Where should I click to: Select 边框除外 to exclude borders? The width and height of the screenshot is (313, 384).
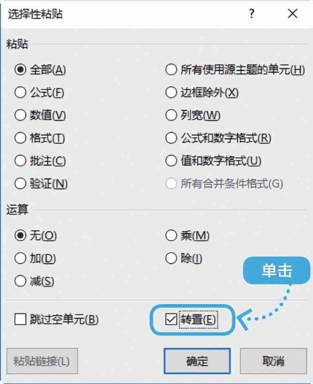170,93
